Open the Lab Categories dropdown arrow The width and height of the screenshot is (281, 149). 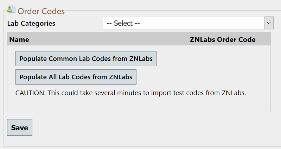(269, 23)
